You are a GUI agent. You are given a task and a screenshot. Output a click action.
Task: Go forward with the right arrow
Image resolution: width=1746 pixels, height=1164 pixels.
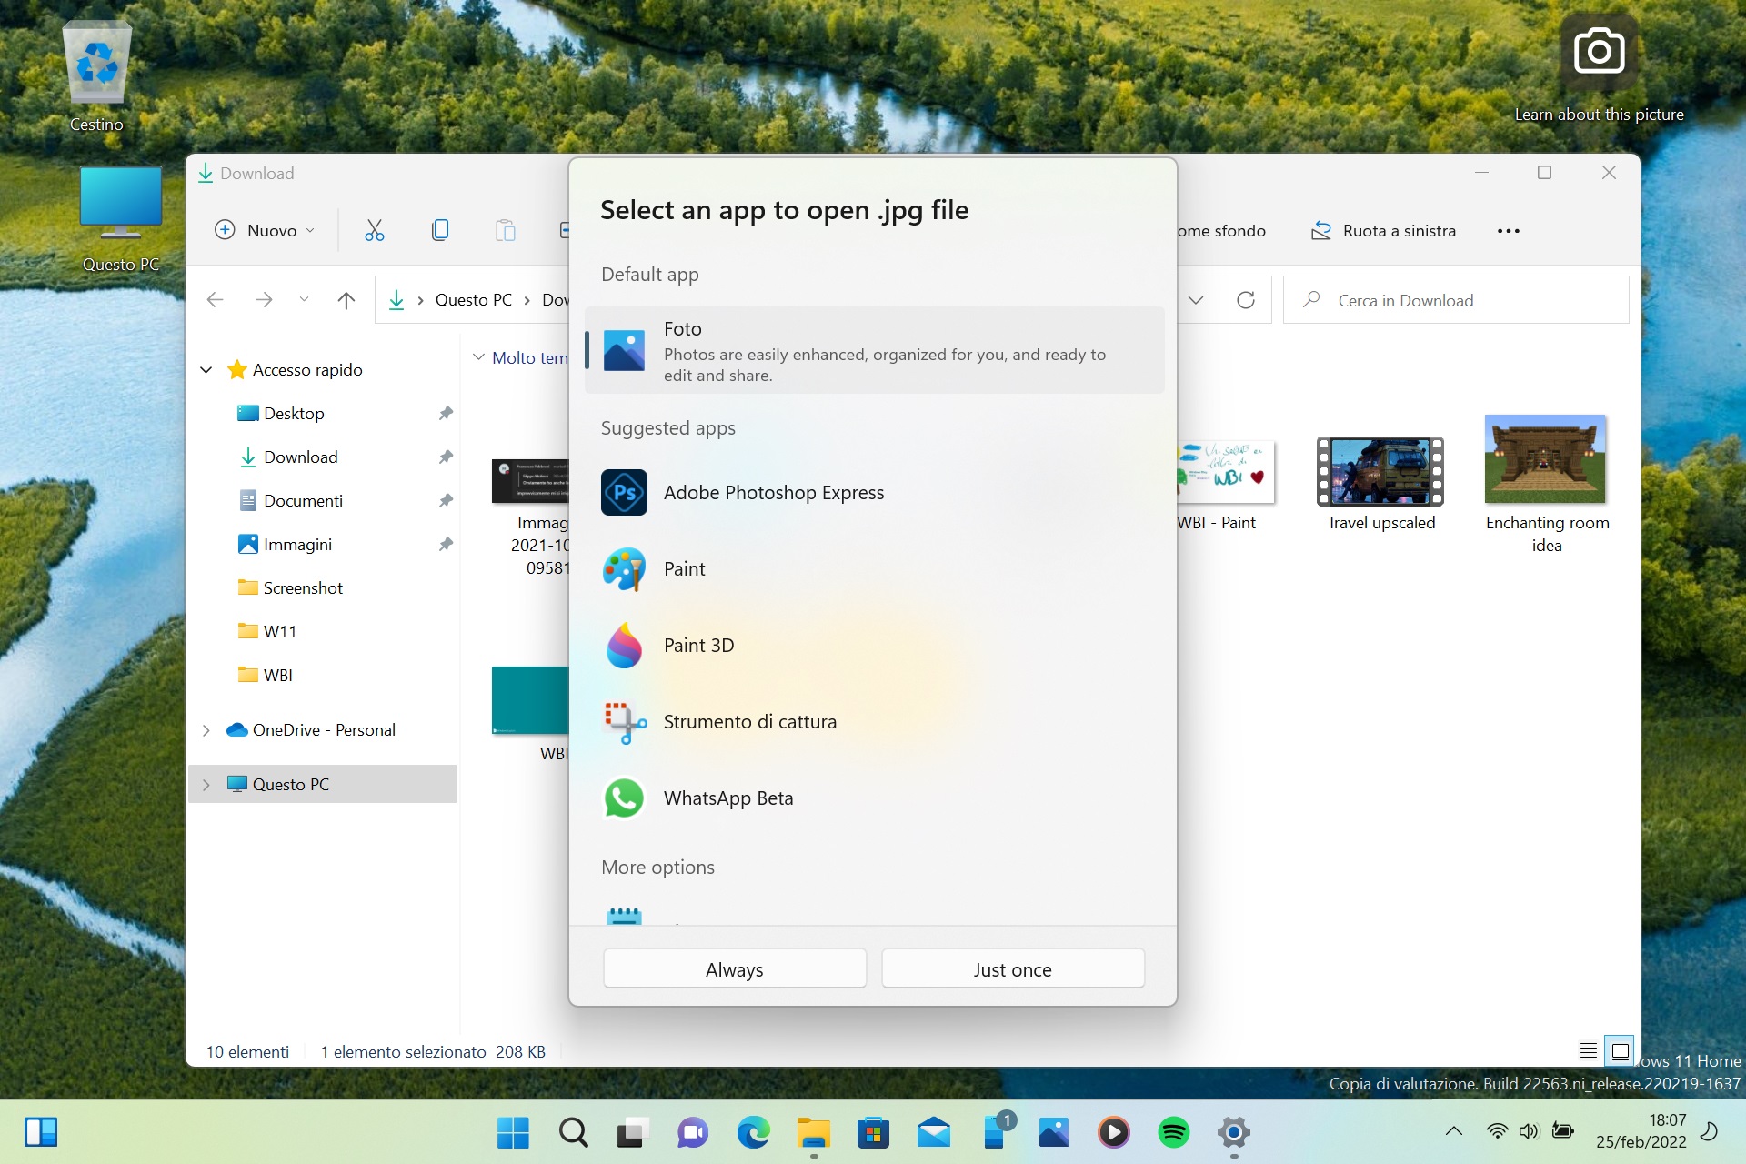pos(264,299)
